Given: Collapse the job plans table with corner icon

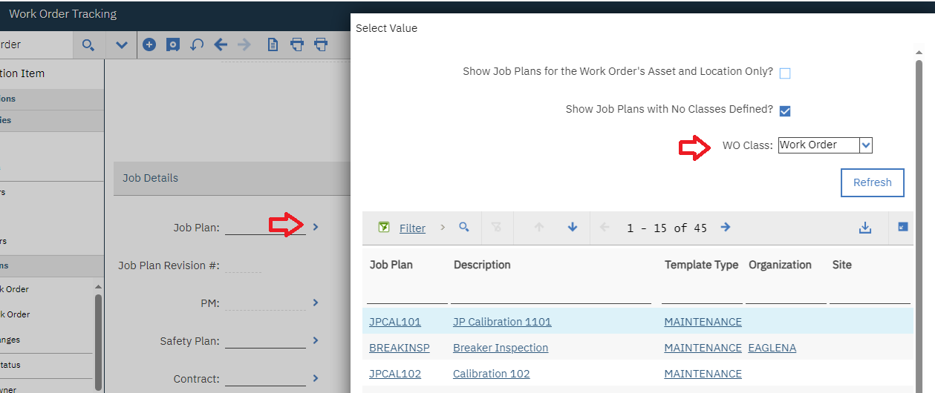Looking at the screenshot, I should point(902,227).
